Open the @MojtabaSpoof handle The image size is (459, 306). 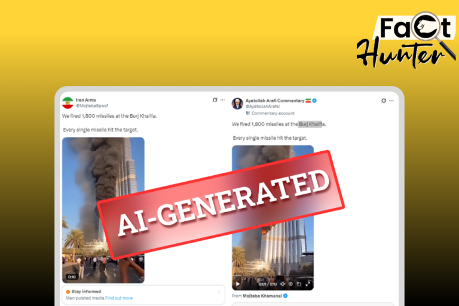pos(92,106)
